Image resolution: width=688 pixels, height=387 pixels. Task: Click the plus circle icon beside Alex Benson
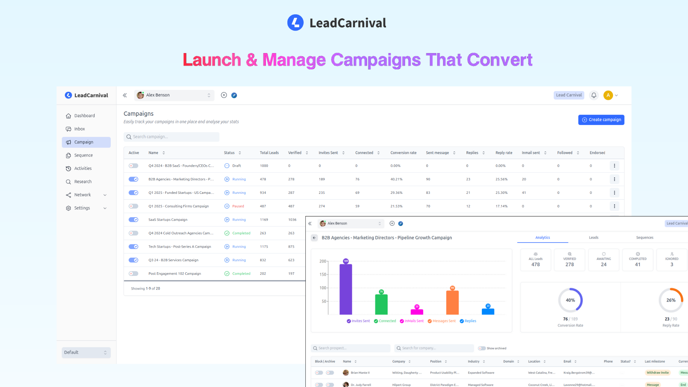coord(224,95)
